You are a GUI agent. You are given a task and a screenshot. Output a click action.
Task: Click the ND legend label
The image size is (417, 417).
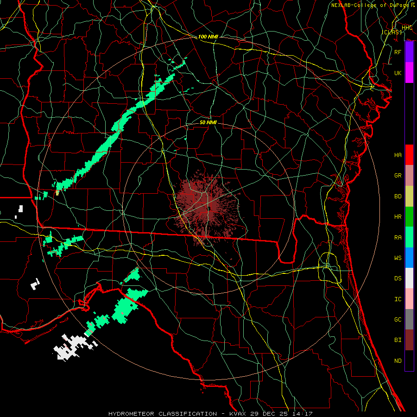click(398, 361)
